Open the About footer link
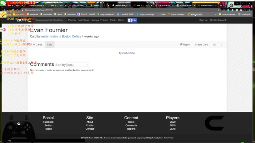The width and height of the screenshot is (255, 143). click(x=90, y=122)
